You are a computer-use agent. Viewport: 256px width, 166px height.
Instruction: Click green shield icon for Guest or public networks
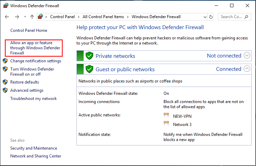pos(89,69)
